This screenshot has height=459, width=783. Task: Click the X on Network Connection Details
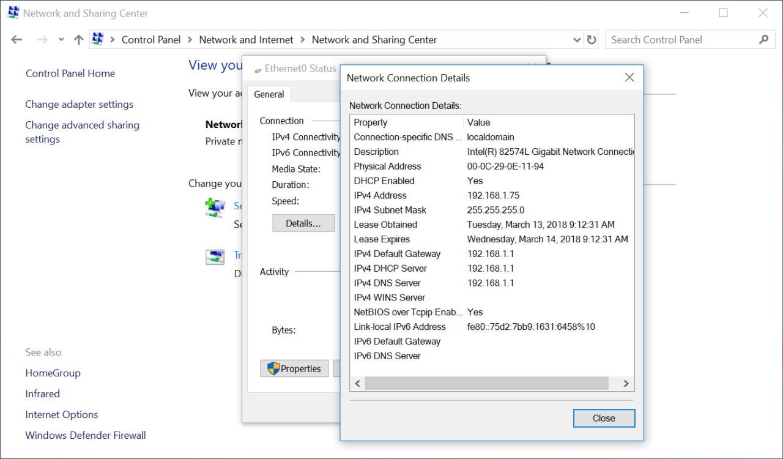coord(629,78)
